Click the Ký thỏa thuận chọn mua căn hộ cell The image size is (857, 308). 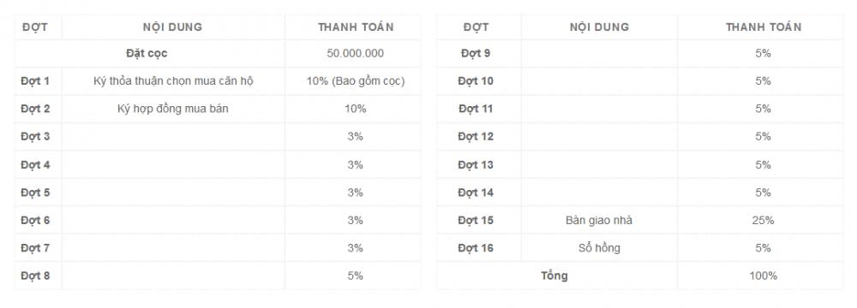pyautogui.click(x=173, y=81)
